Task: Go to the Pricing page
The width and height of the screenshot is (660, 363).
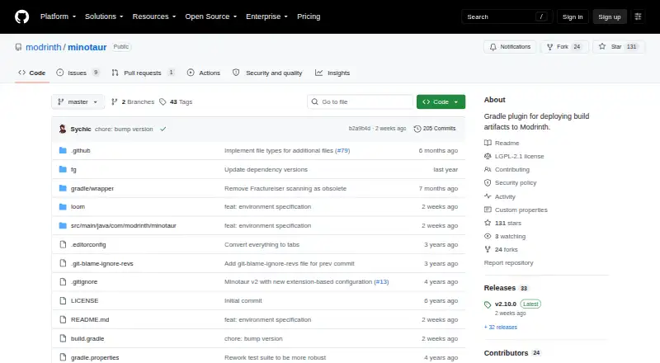Action: [x=309, y=16]
